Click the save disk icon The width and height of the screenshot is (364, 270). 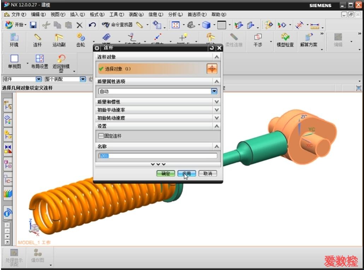(x=33, y=25)
